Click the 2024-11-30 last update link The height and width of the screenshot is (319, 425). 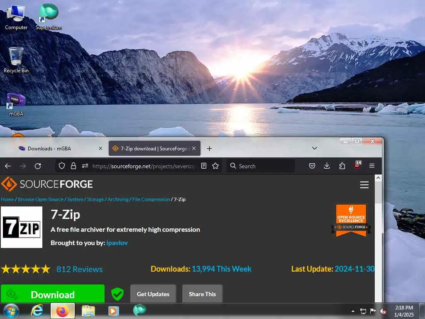click(x=354, y=269)
